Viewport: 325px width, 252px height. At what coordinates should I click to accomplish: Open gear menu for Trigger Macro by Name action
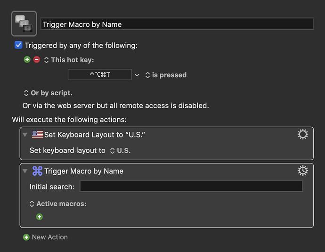coord(302,171)
